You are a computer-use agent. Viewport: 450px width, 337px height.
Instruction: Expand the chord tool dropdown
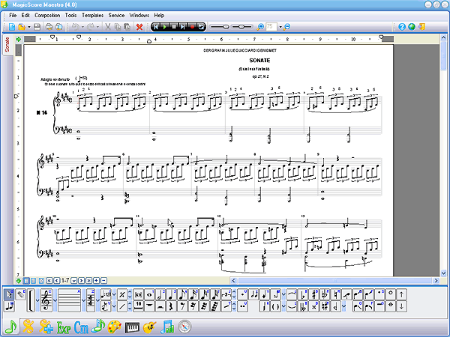[x=97, y=300]
